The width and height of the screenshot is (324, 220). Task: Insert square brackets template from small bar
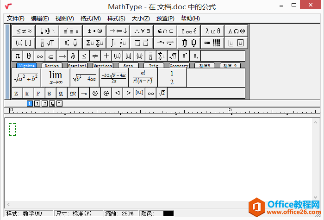coord(128,56)
